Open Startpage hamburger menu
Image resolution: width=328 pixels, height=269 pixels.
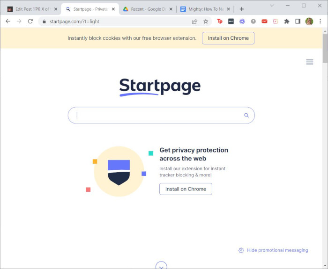coord(310,62)
